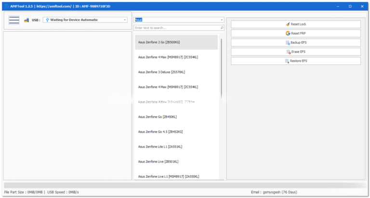Select Asus Zenfone Go 4.5 [ZB452KG]
Image resolution: width=370 pixels, height=198 pixels.
click(176, 132)
